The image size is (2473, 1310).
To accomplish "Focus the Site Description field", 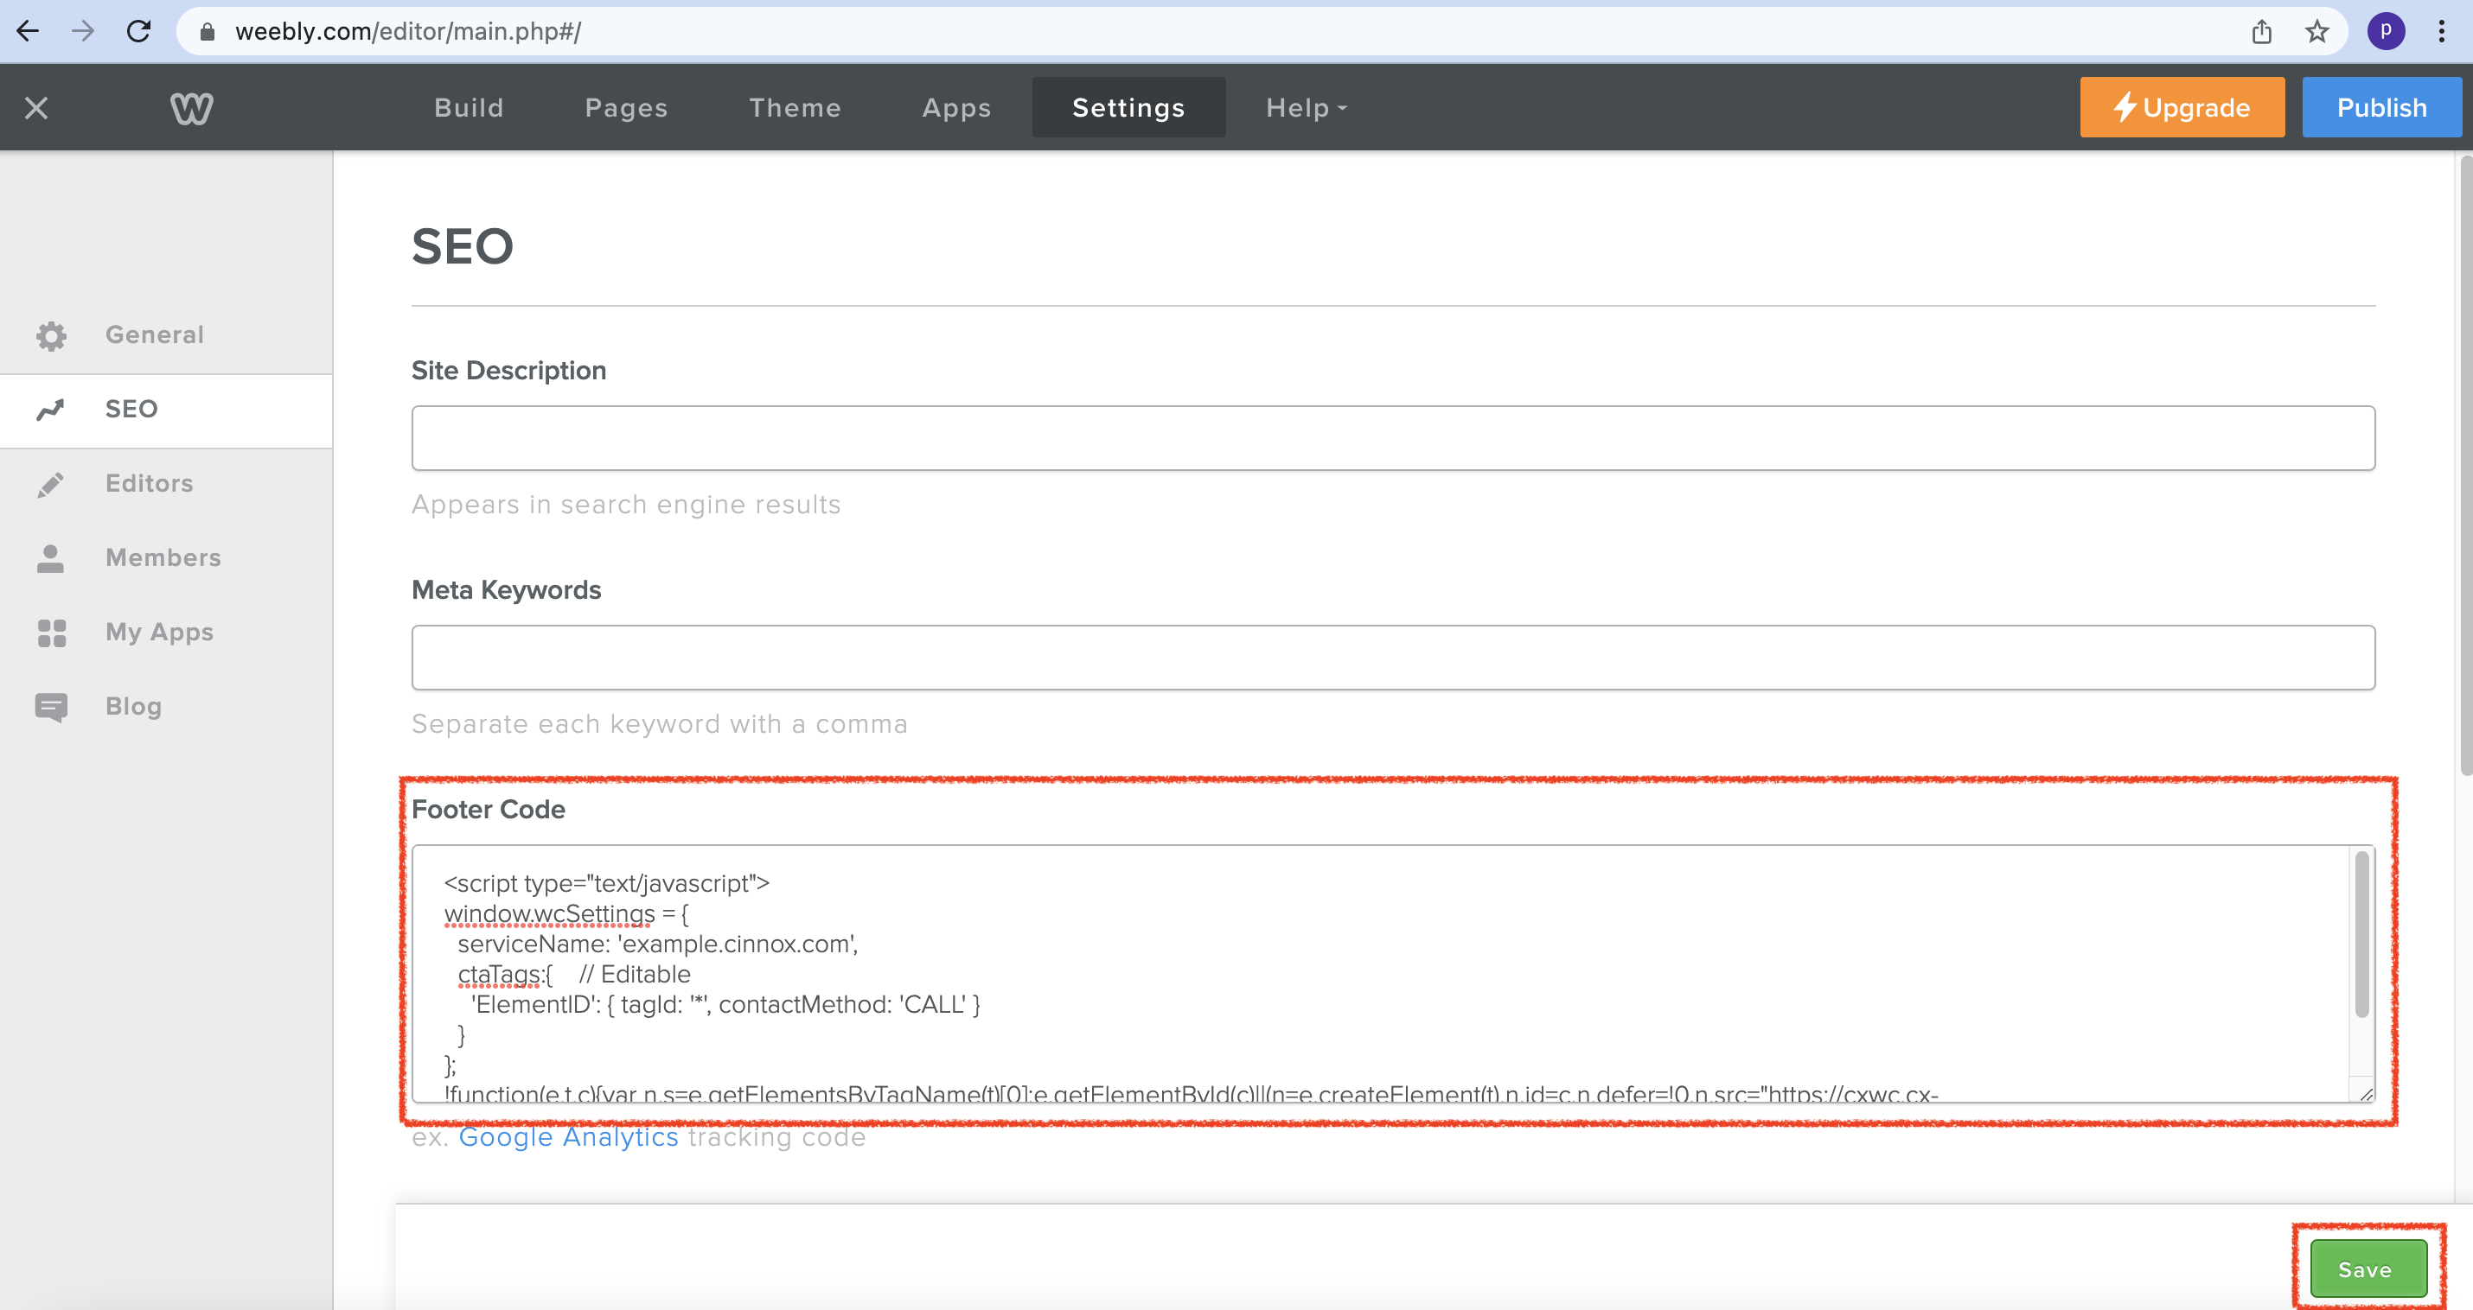I will coord(1392,439).
